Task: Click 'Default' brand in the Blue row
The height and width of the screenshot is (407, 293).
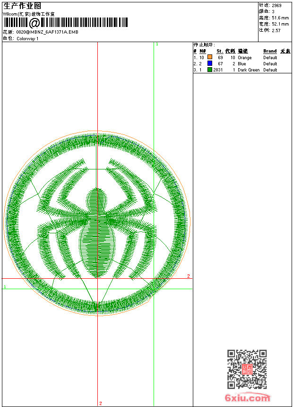Action: pos(270,63)
